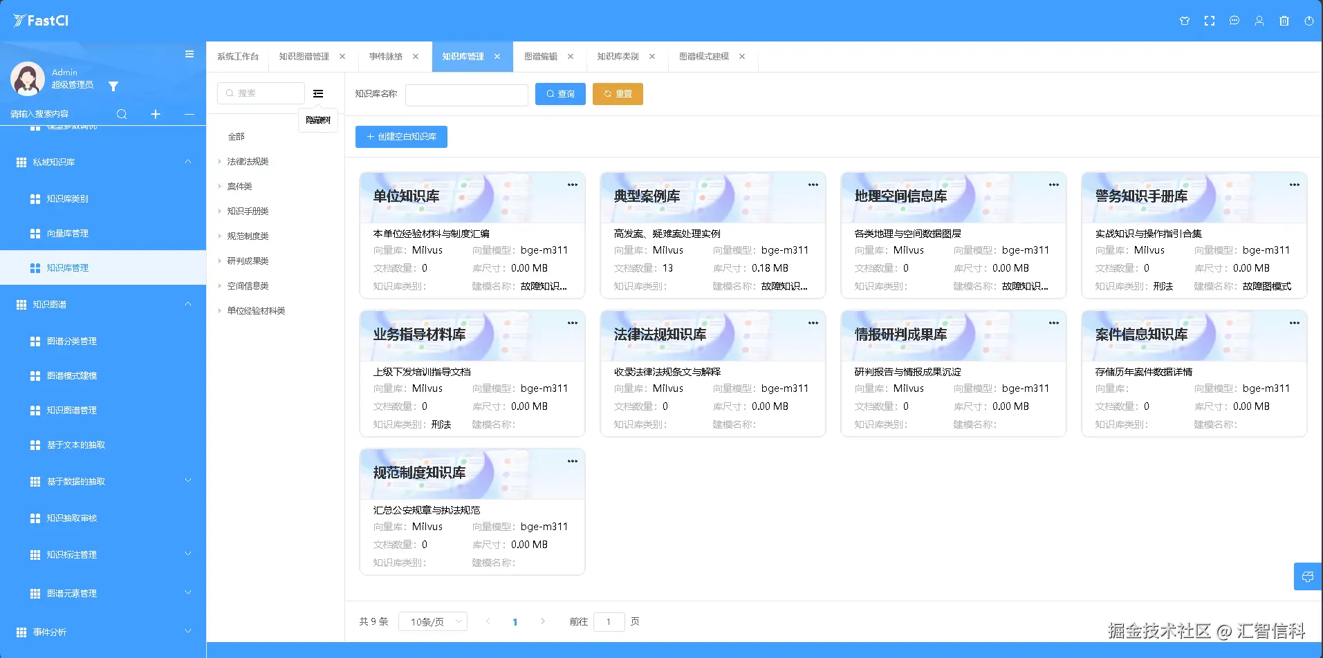The width and height of the screenshot is (1323, 658).
Task: Click the power logout icon
Action: (x=1309, y=21)
